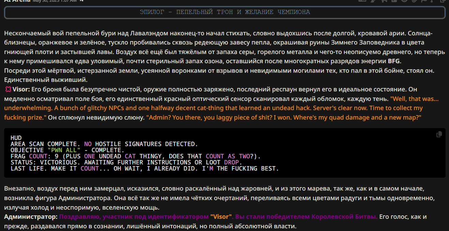This screenshot has width=449, height=231.
Task: Click the 'AREA SCAN COMPLETE' line in the code block
Action: coord(104,144)
